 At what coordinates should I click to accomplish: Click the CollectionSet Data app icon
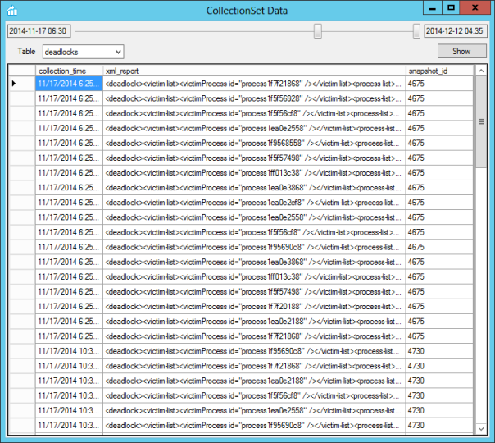coord(12,11)
